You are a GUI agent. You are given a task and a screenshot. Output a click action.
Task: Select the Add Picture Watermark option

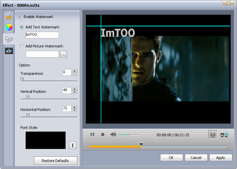tap(22, 46)
